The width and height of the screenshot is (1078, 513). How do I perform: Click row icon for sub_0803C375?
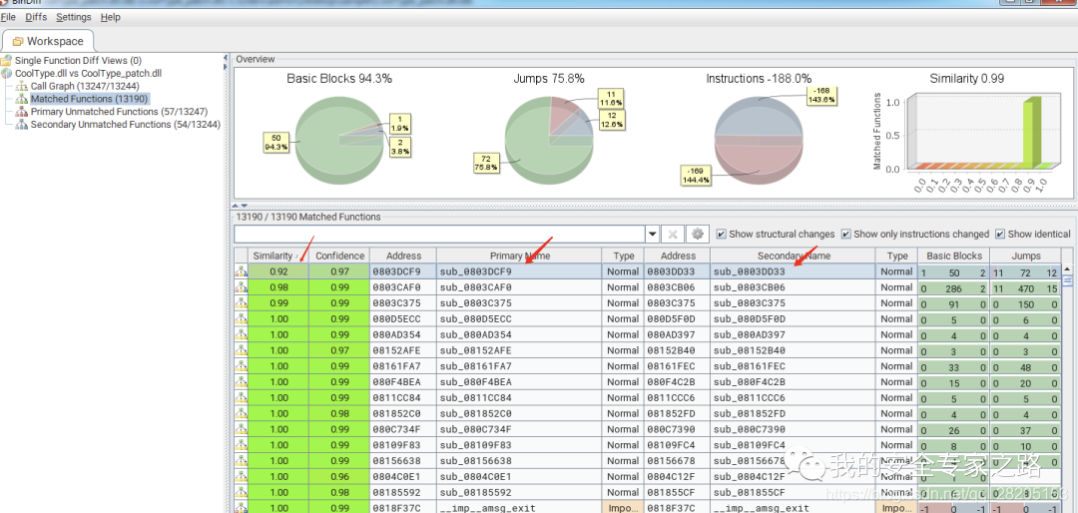click(241, 303)
